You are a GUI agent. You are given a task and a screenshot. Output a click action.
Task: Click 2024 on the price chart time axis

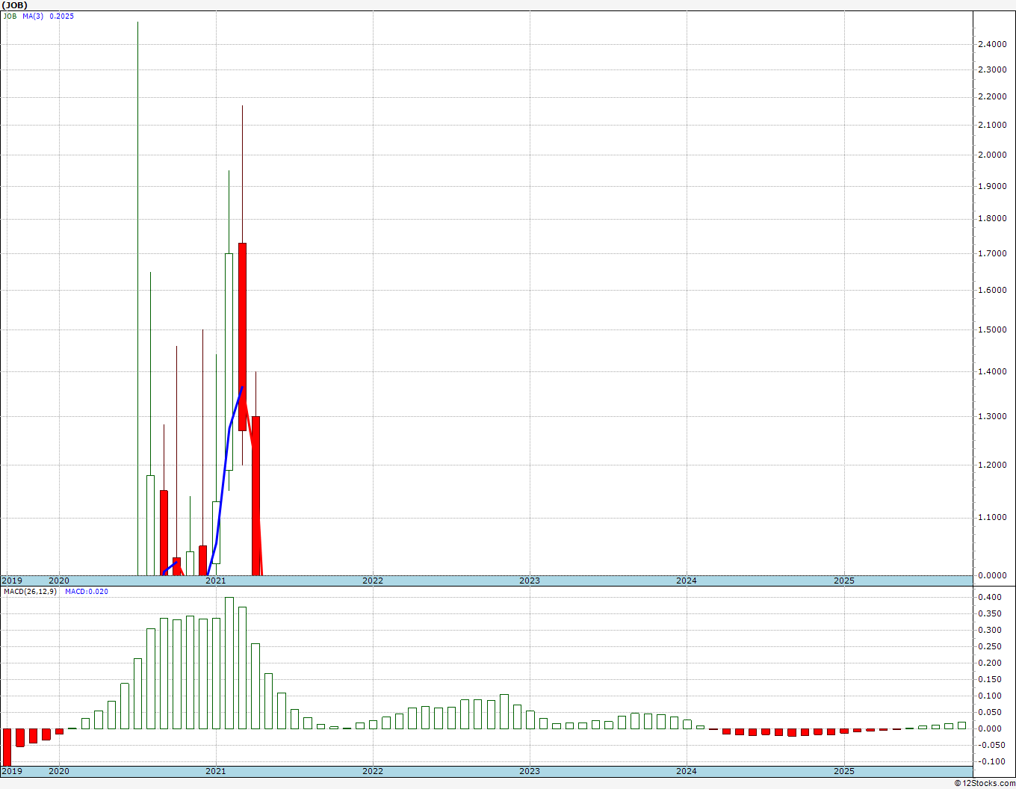(687, 581)
